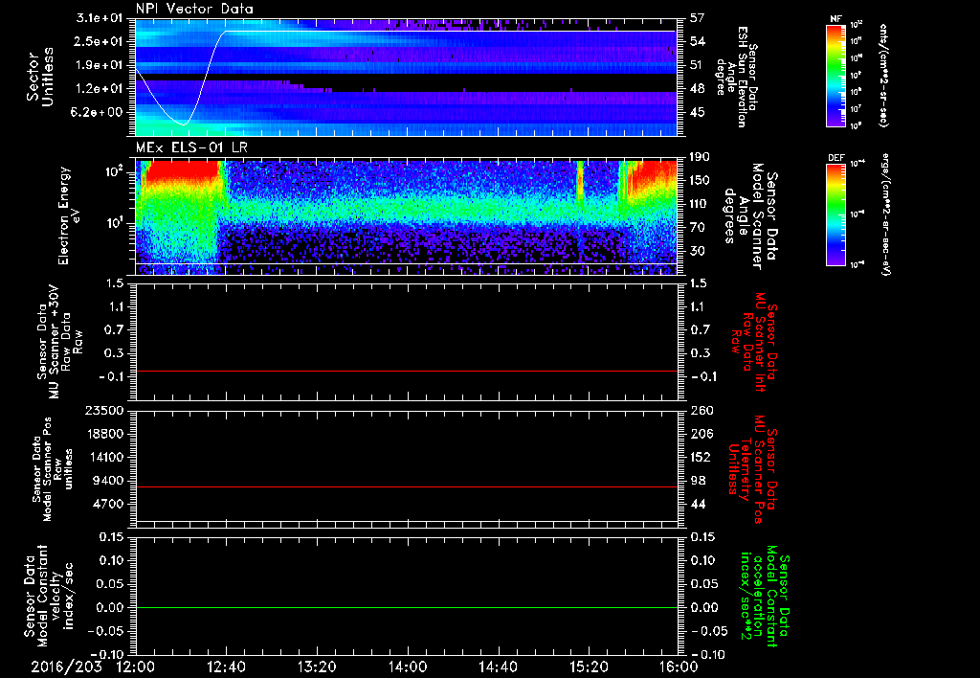Click the 13:20 time axis label
This screenshot has width=980, height=678.
tap(317, 667)
